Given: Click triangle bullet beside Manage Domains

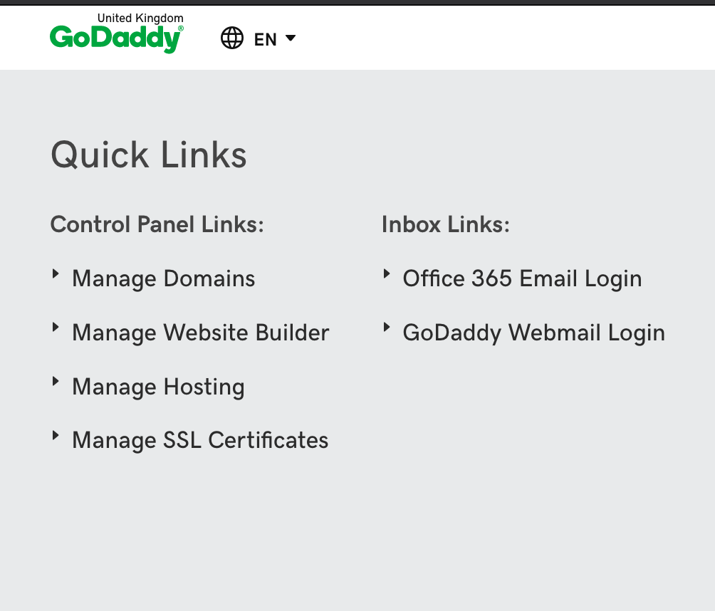Looking at the screenshot, I should (x=56, y=273).
